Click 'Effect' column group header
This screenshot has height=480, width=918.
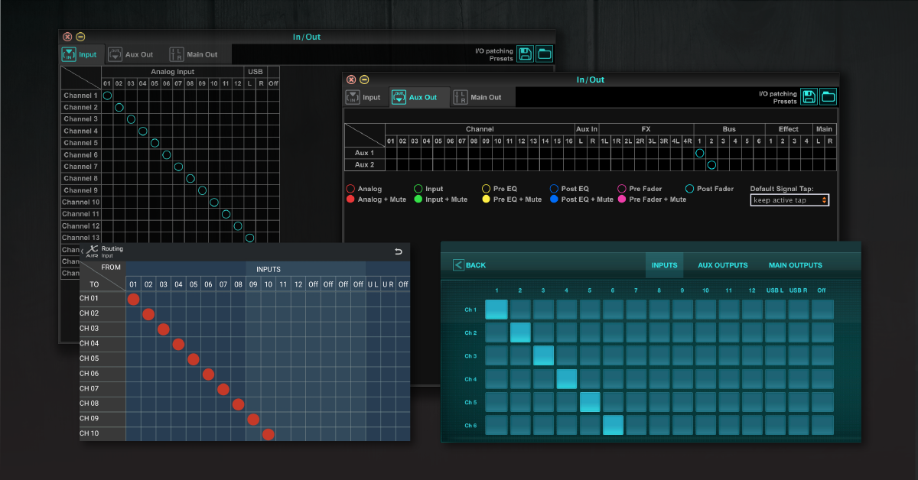(789, 129)
